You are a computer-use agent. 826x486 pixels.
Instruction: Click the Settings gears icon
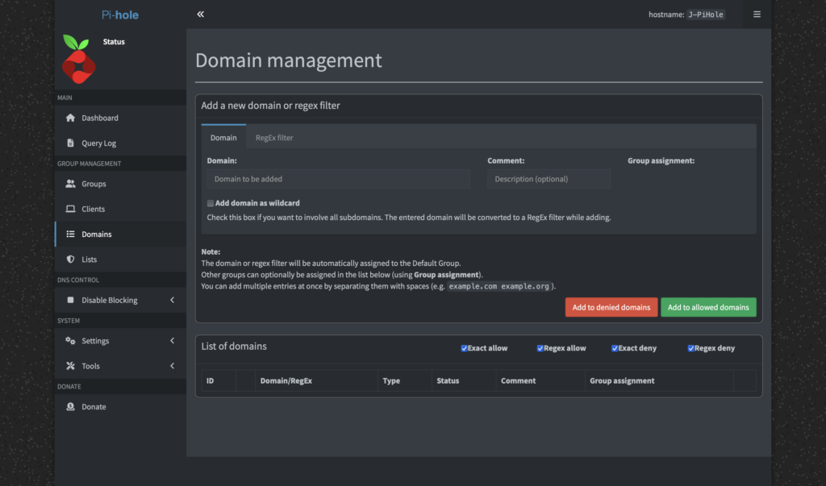[x=70, y=341]
